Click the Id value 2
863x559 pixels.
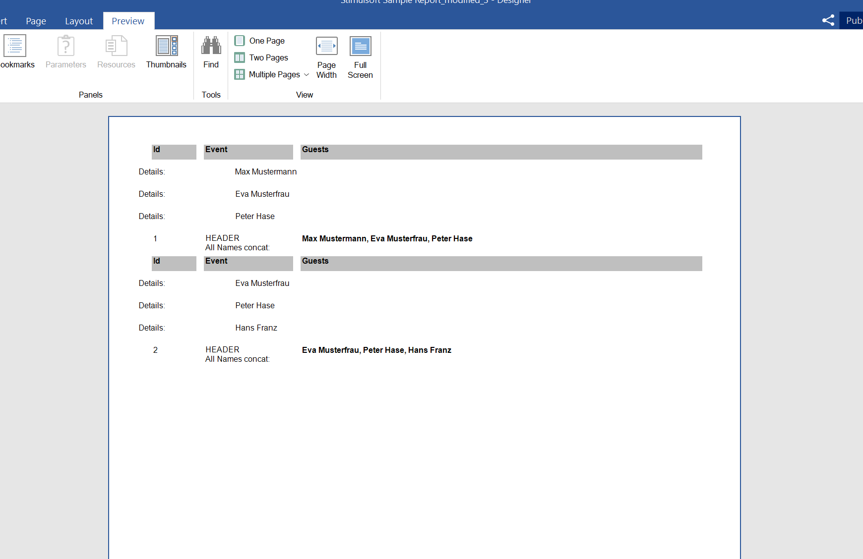(155, 350)
